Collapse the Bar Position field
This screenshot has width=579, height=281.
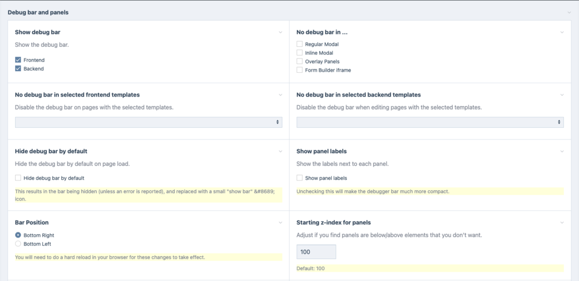pyautogui.click(x=280, y=223)
